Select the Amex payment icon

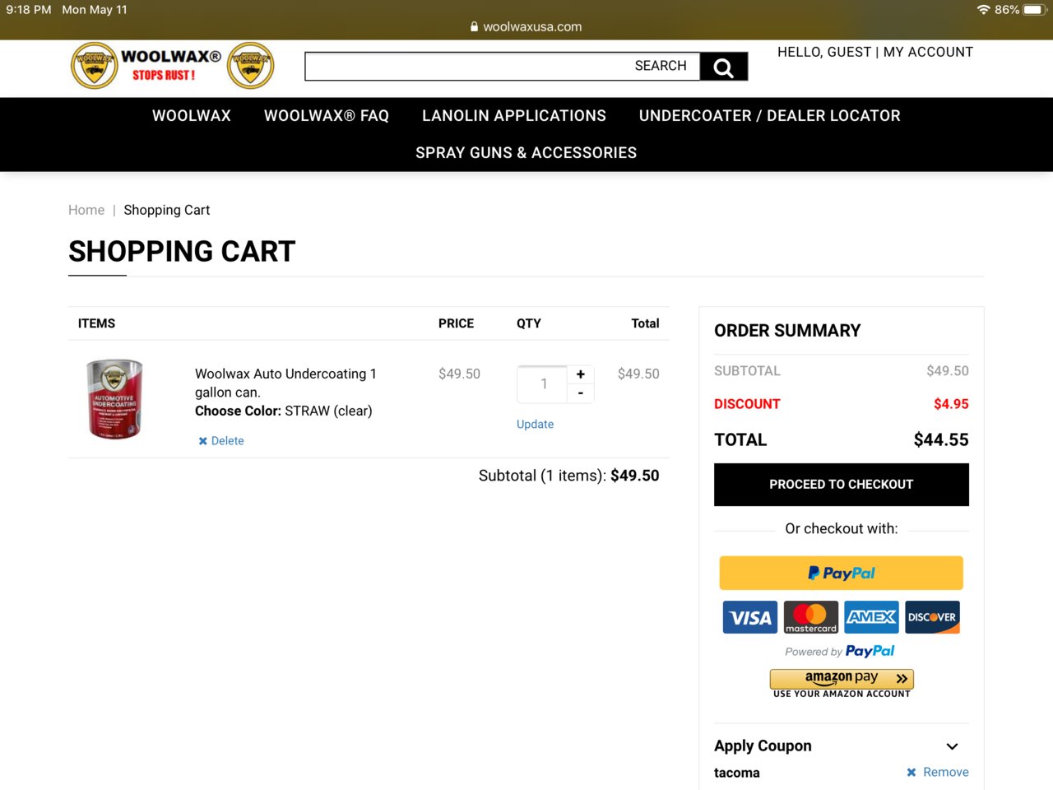[872, 617]
